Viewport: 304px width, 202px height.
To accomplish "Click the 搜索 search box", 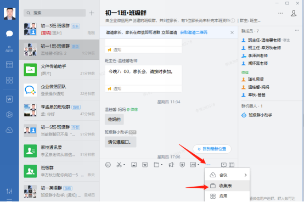I will coord(55,13).
